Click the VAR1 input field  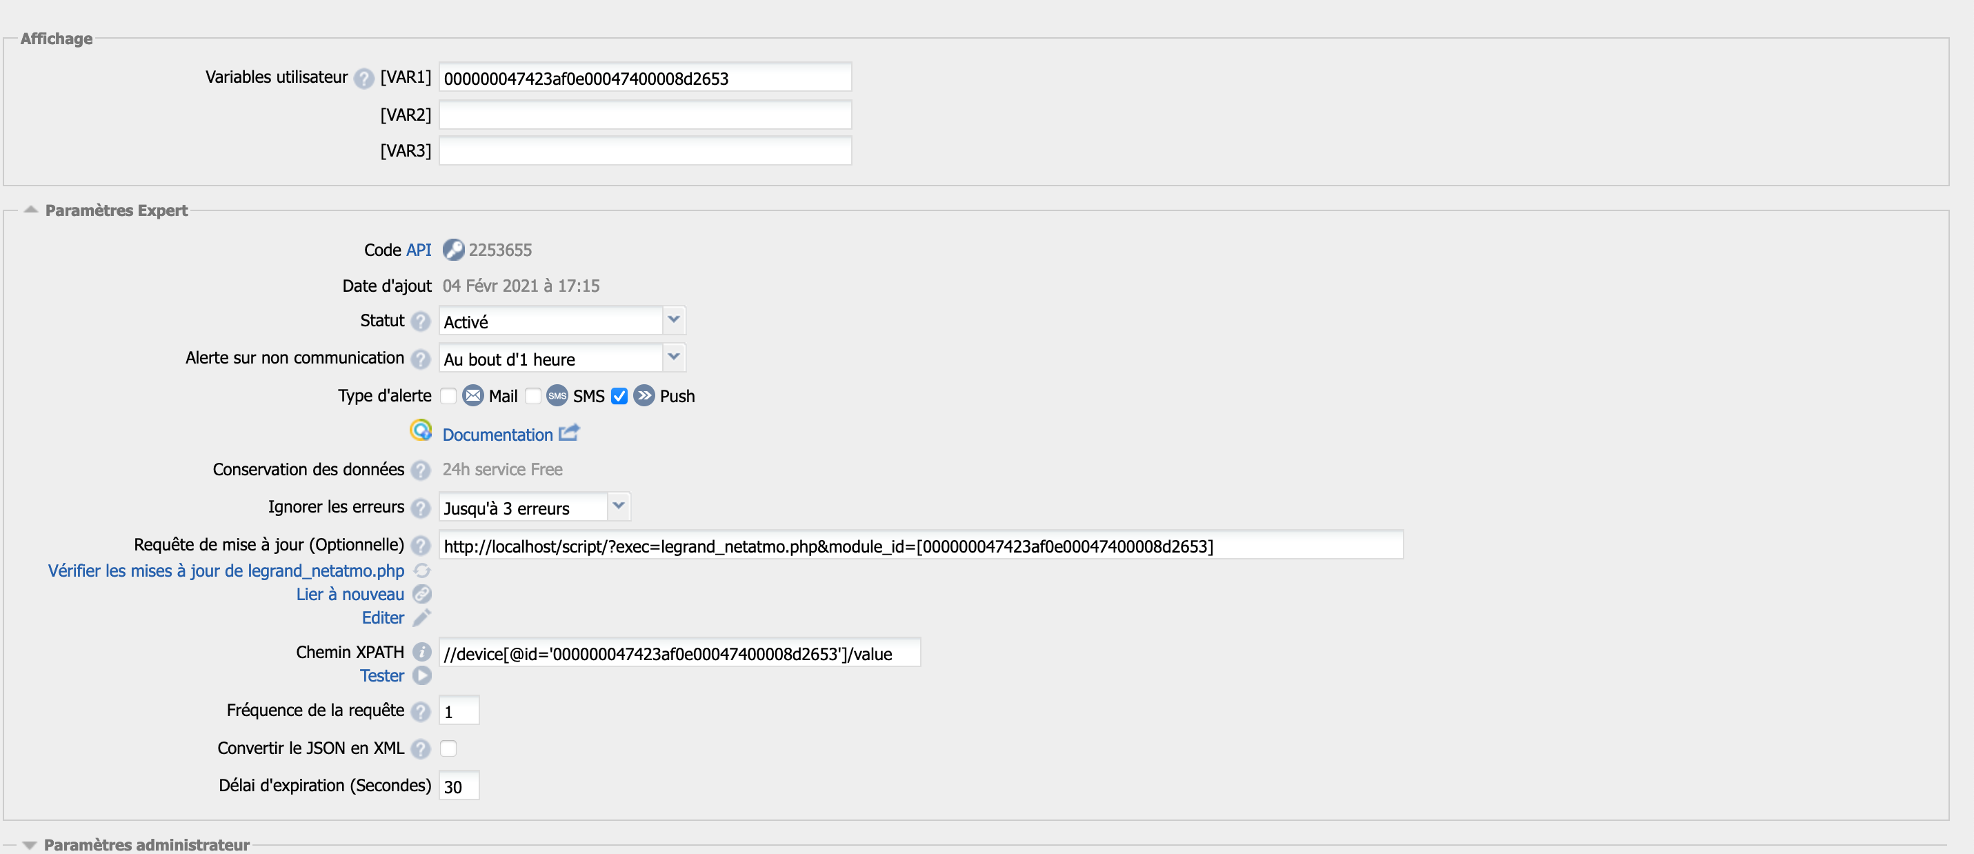(645, 78)
